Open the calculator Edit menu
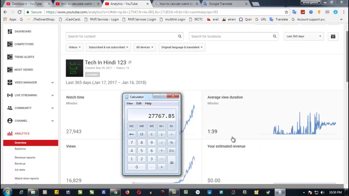 pos(139,103)
